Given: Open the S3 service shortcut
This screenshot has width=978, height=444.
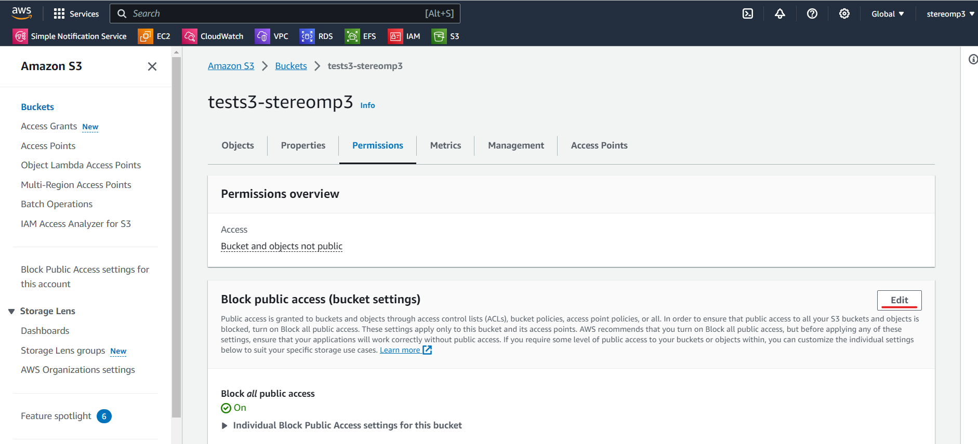Looking at the screenshot, I should pos(446,36).
